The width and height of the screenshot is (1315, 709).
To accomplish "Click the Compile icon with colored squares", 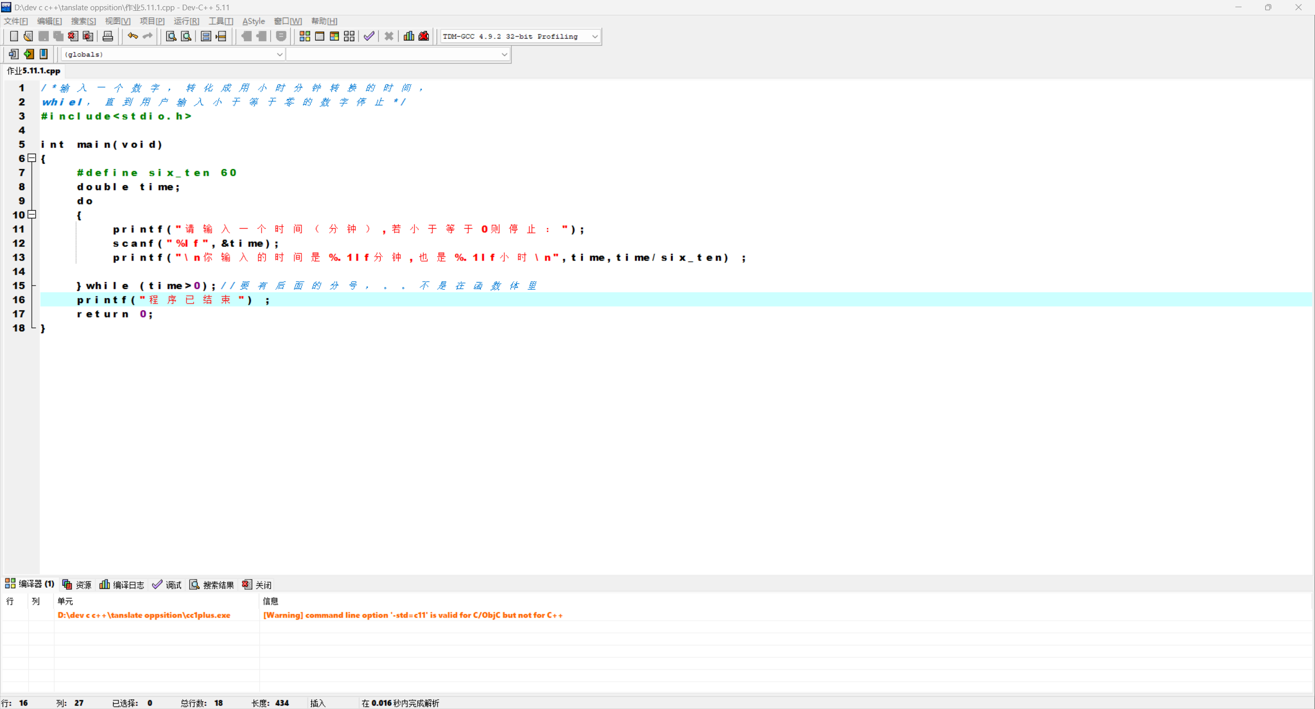I will [305, 36].
